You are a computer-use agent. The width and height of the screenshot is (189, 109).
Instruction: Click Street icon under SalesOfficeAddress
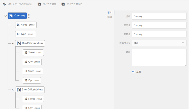pyautogui.click(x=26, y=99)
